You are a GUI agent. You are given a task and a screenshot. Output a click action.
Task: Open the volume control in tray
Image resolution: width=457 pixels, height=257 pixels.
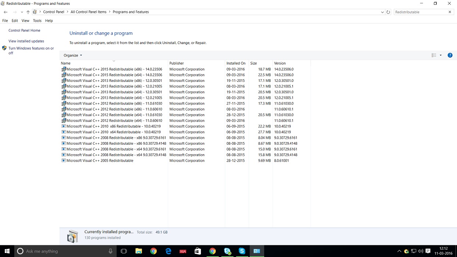(421, 251)
